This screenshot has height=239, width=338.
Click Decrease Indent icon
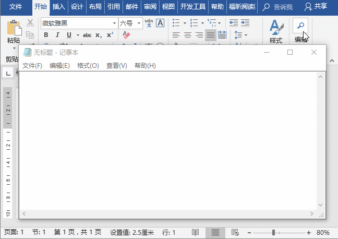(x=234, y=22)
